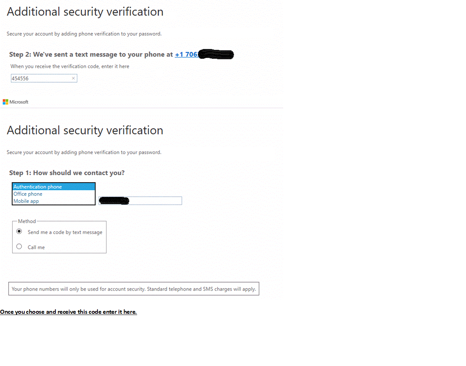Screen dimensions: 466x366
Task: Click the top Additional security verification title
Action: coord(85,12)
